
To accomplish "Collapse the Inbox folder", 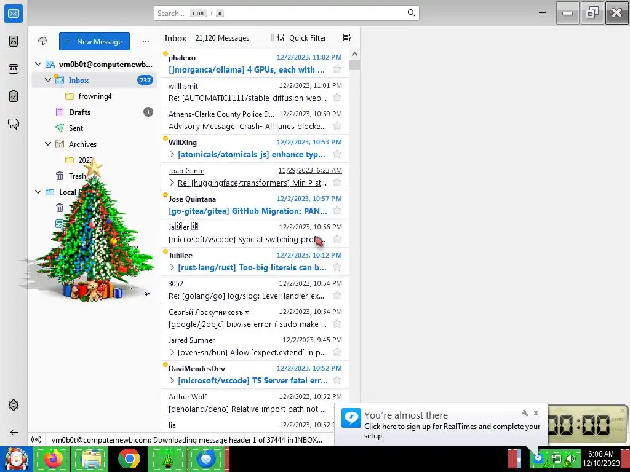I will [48, 80].
